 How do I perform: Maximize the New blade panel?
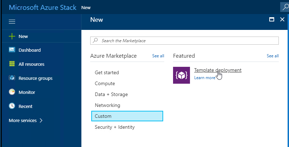tap(272, 20)
